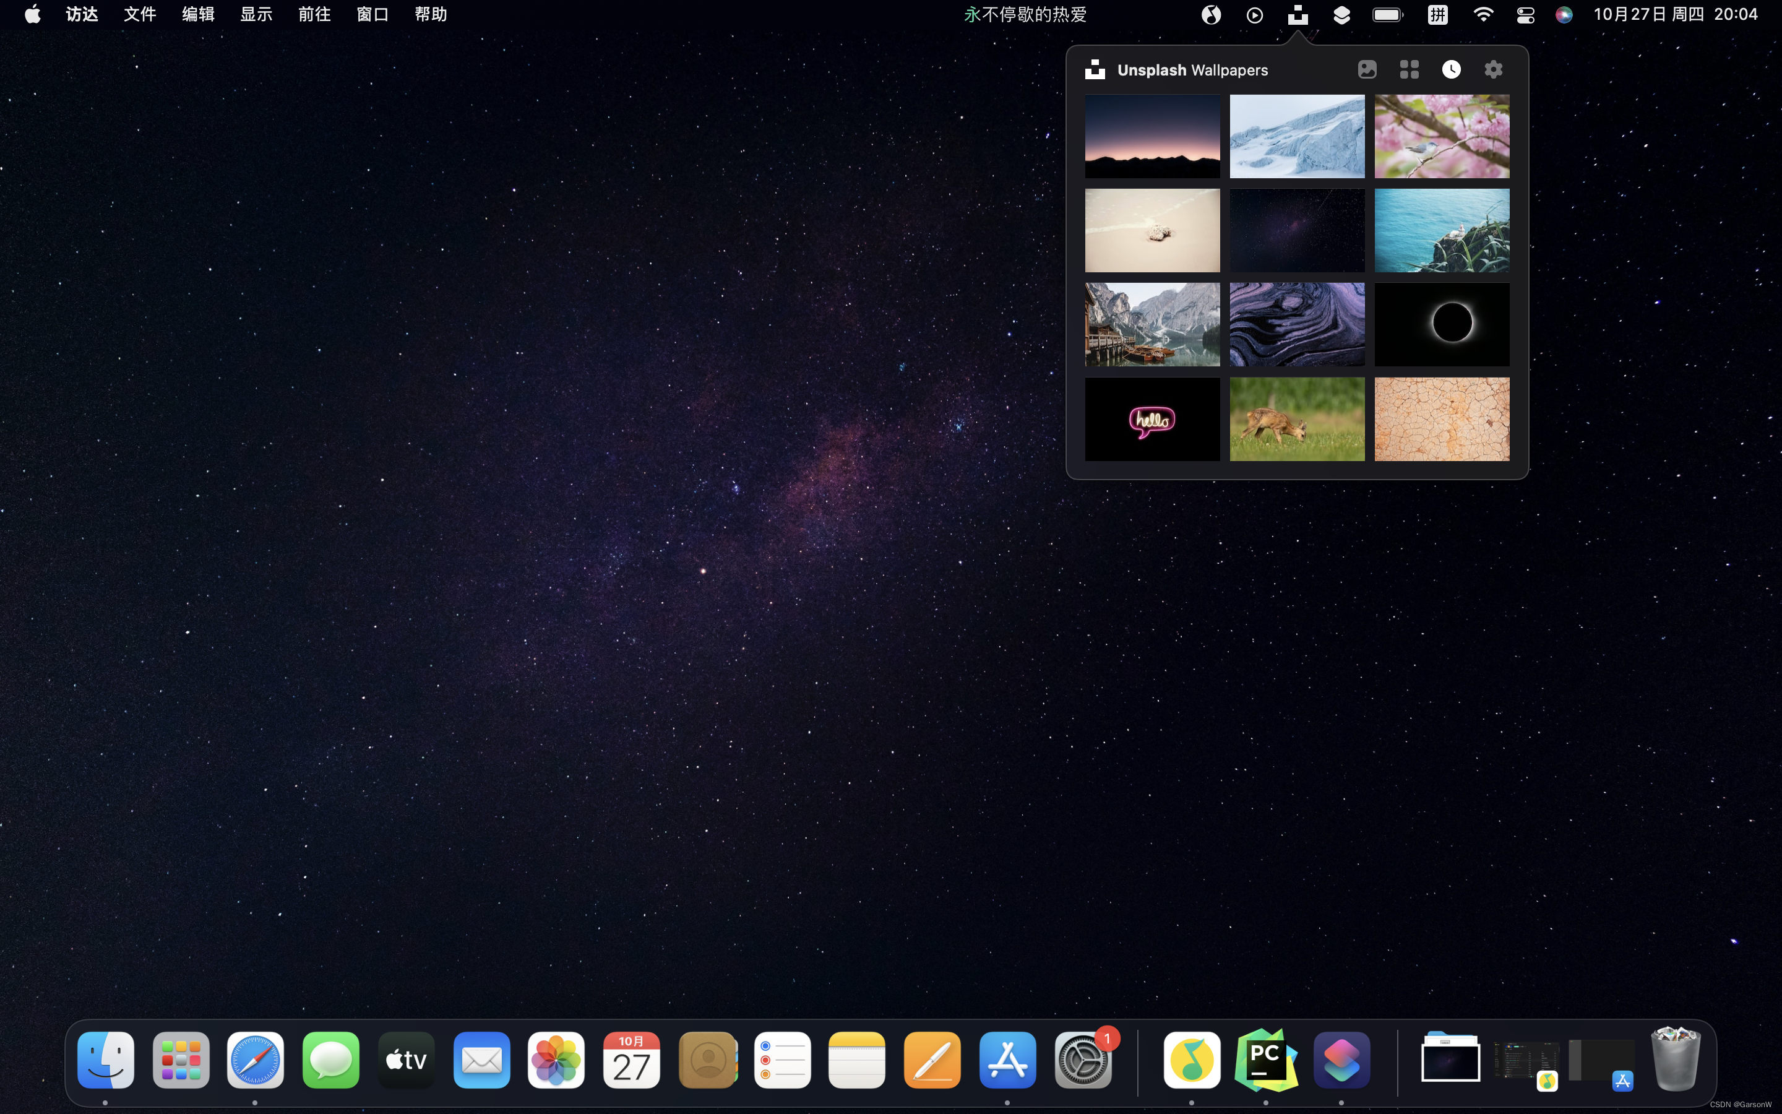Click the scrolling song lyrics text
The image size is (1782, 1114).
click(x=1025, y=15)
